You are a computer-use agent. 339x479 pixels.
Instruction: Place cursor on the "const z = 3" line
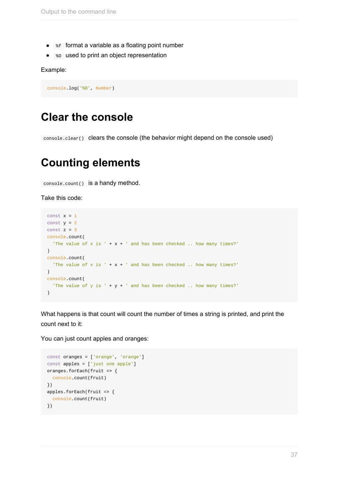(62, 230)
